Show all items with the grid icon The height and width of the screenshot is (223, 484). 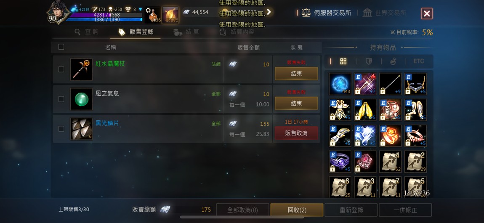coord(343,61)
